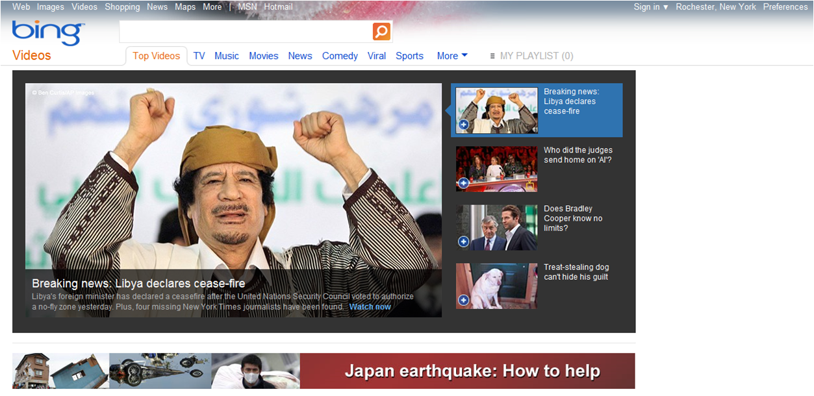The height and width of the screenshot is (396, 814).
Task: Open the flipped-house earthquake thumbnail
Action: [x=60, y=371]
